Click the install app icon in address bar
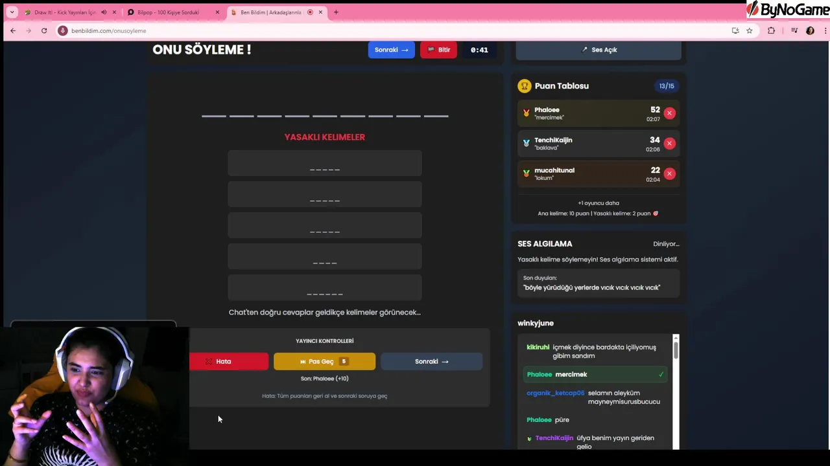This screenshot has width=830, height=466. tap(735, 30)
